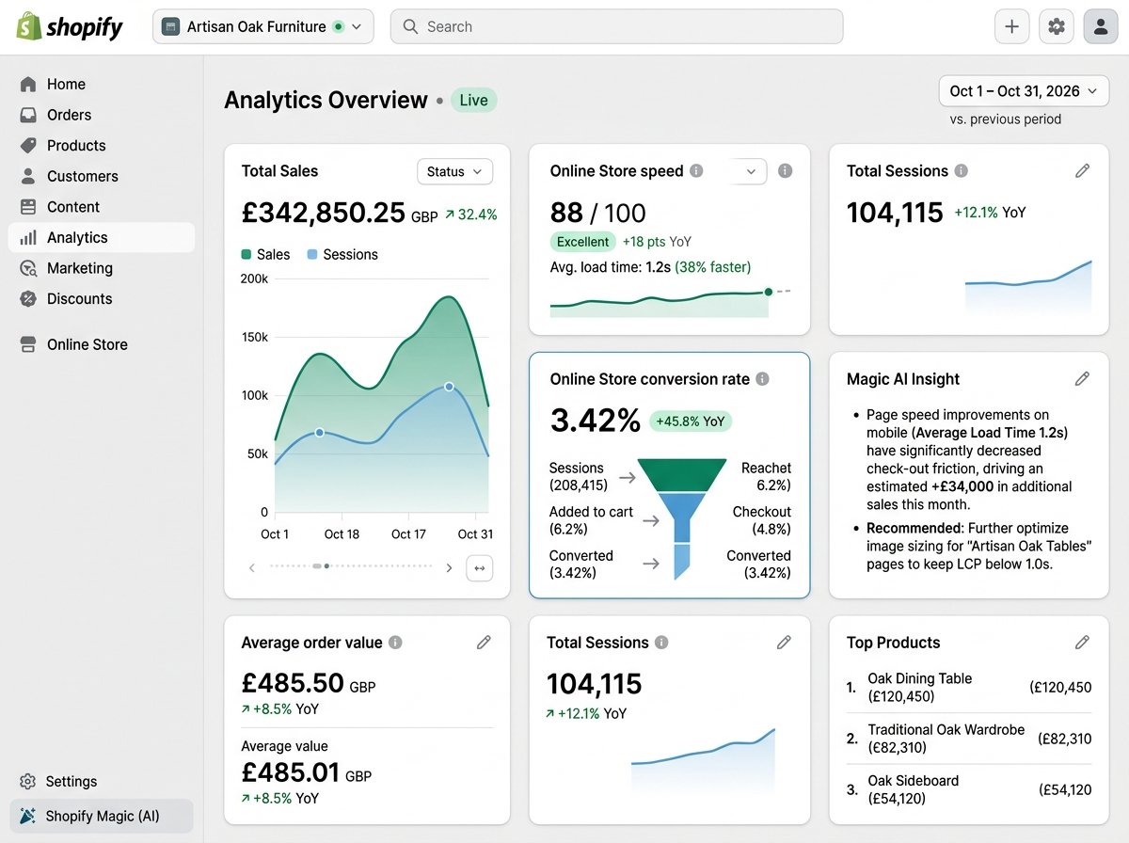
Task: Click info icon at right of speed card
Action: click(786, 171)
